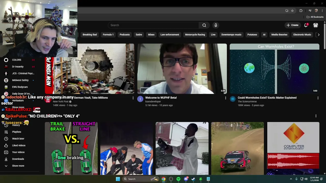This screenshot has height=183, width=326.
Task: Open options menu for Wormholes video
Action: click(x=318, y=98)
